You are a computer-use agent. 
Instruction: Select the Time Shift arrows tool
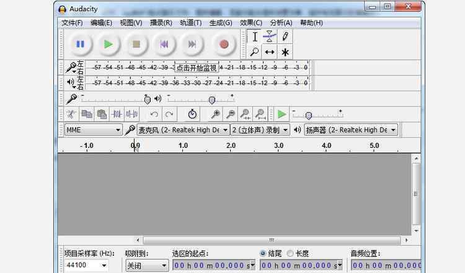[270, 52]
